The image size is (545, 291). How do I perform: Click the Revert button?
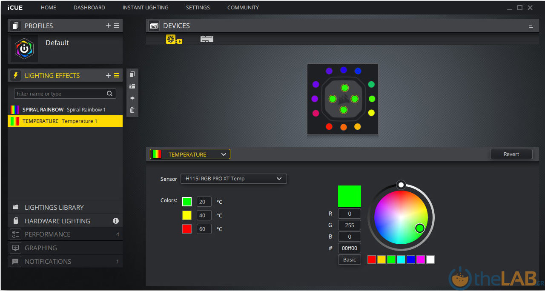511,154
